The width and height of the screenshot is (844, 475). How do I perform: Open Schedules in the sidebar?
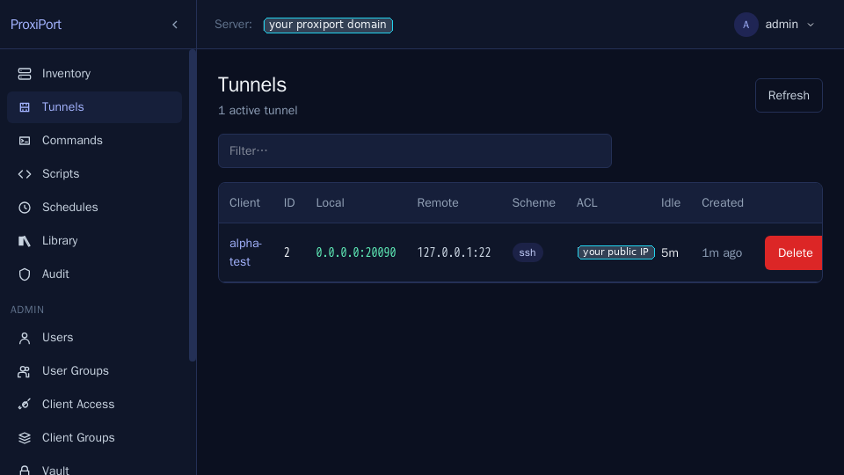[x=94, y=208]
